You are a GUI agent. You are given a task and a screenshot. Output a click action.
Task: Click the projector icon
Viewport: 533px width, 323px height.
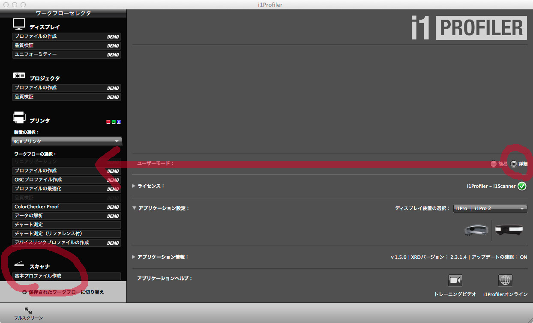[19, 76]
